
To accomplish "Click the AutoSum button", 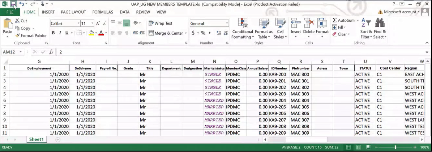I will click(x=343, y=20).
